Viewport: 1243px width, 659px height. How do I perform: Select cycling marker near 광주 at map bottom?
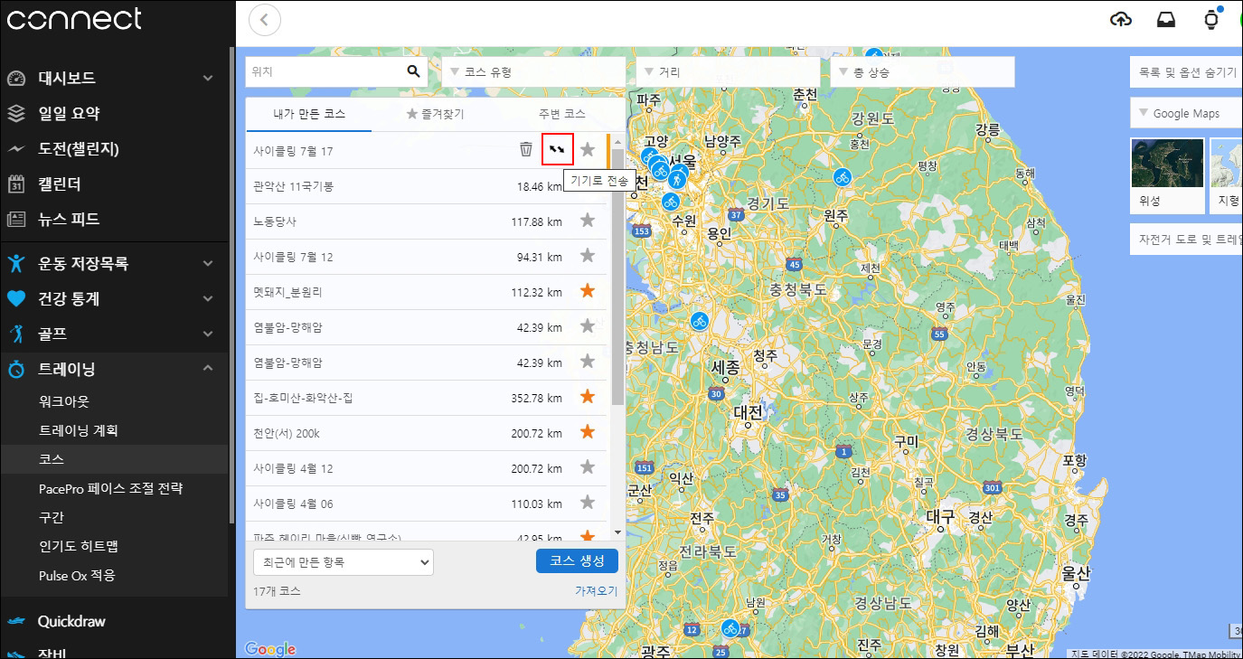point(730,627)
